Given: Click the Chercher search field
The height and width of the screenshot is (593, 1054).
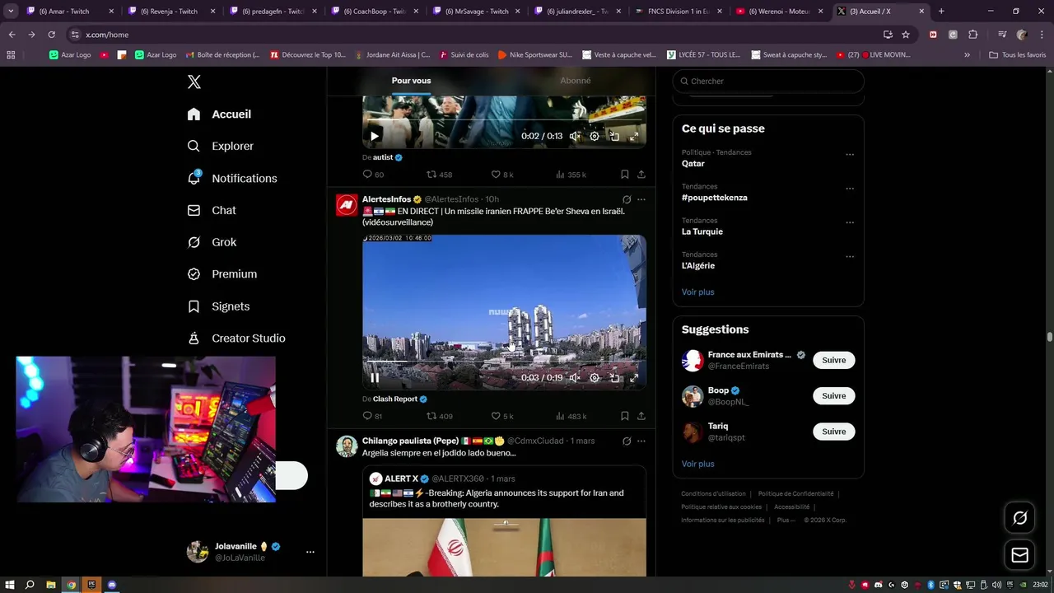Looking at the screenshot, I should click(x=768, y=82).
